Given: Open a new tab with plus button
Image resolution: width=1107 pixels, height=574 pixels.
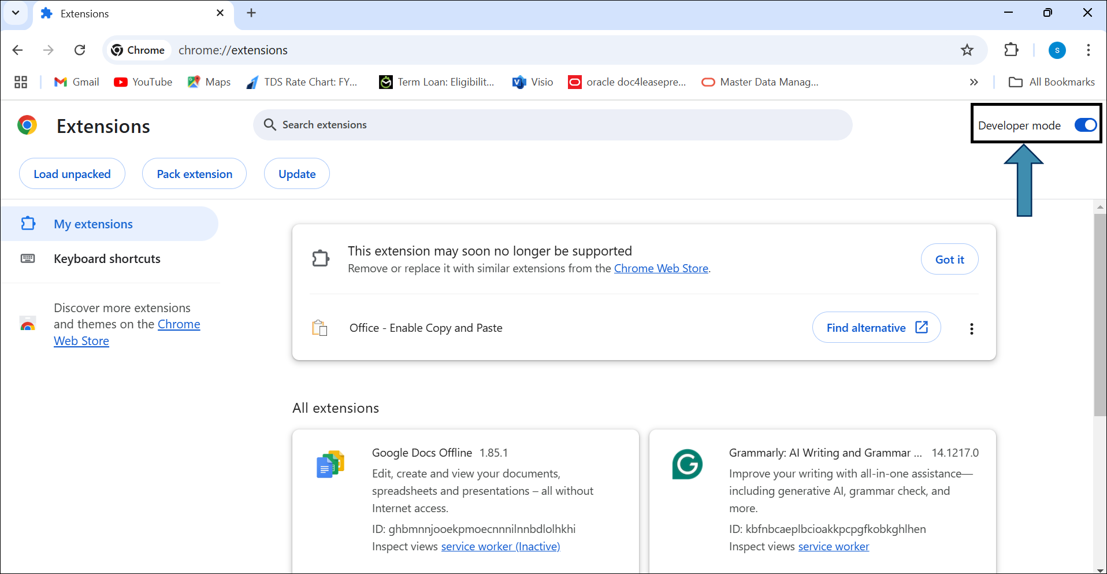Looking at the screenshot, I should tap(251, 13).
